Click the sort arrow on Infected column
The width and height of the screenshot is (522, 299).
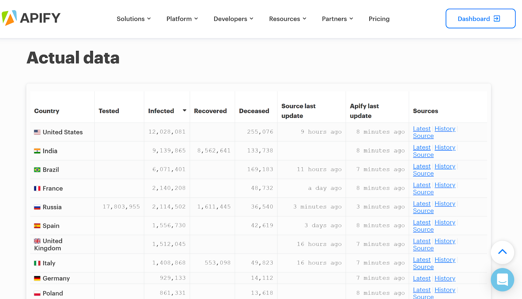click(x=185, y=111)
